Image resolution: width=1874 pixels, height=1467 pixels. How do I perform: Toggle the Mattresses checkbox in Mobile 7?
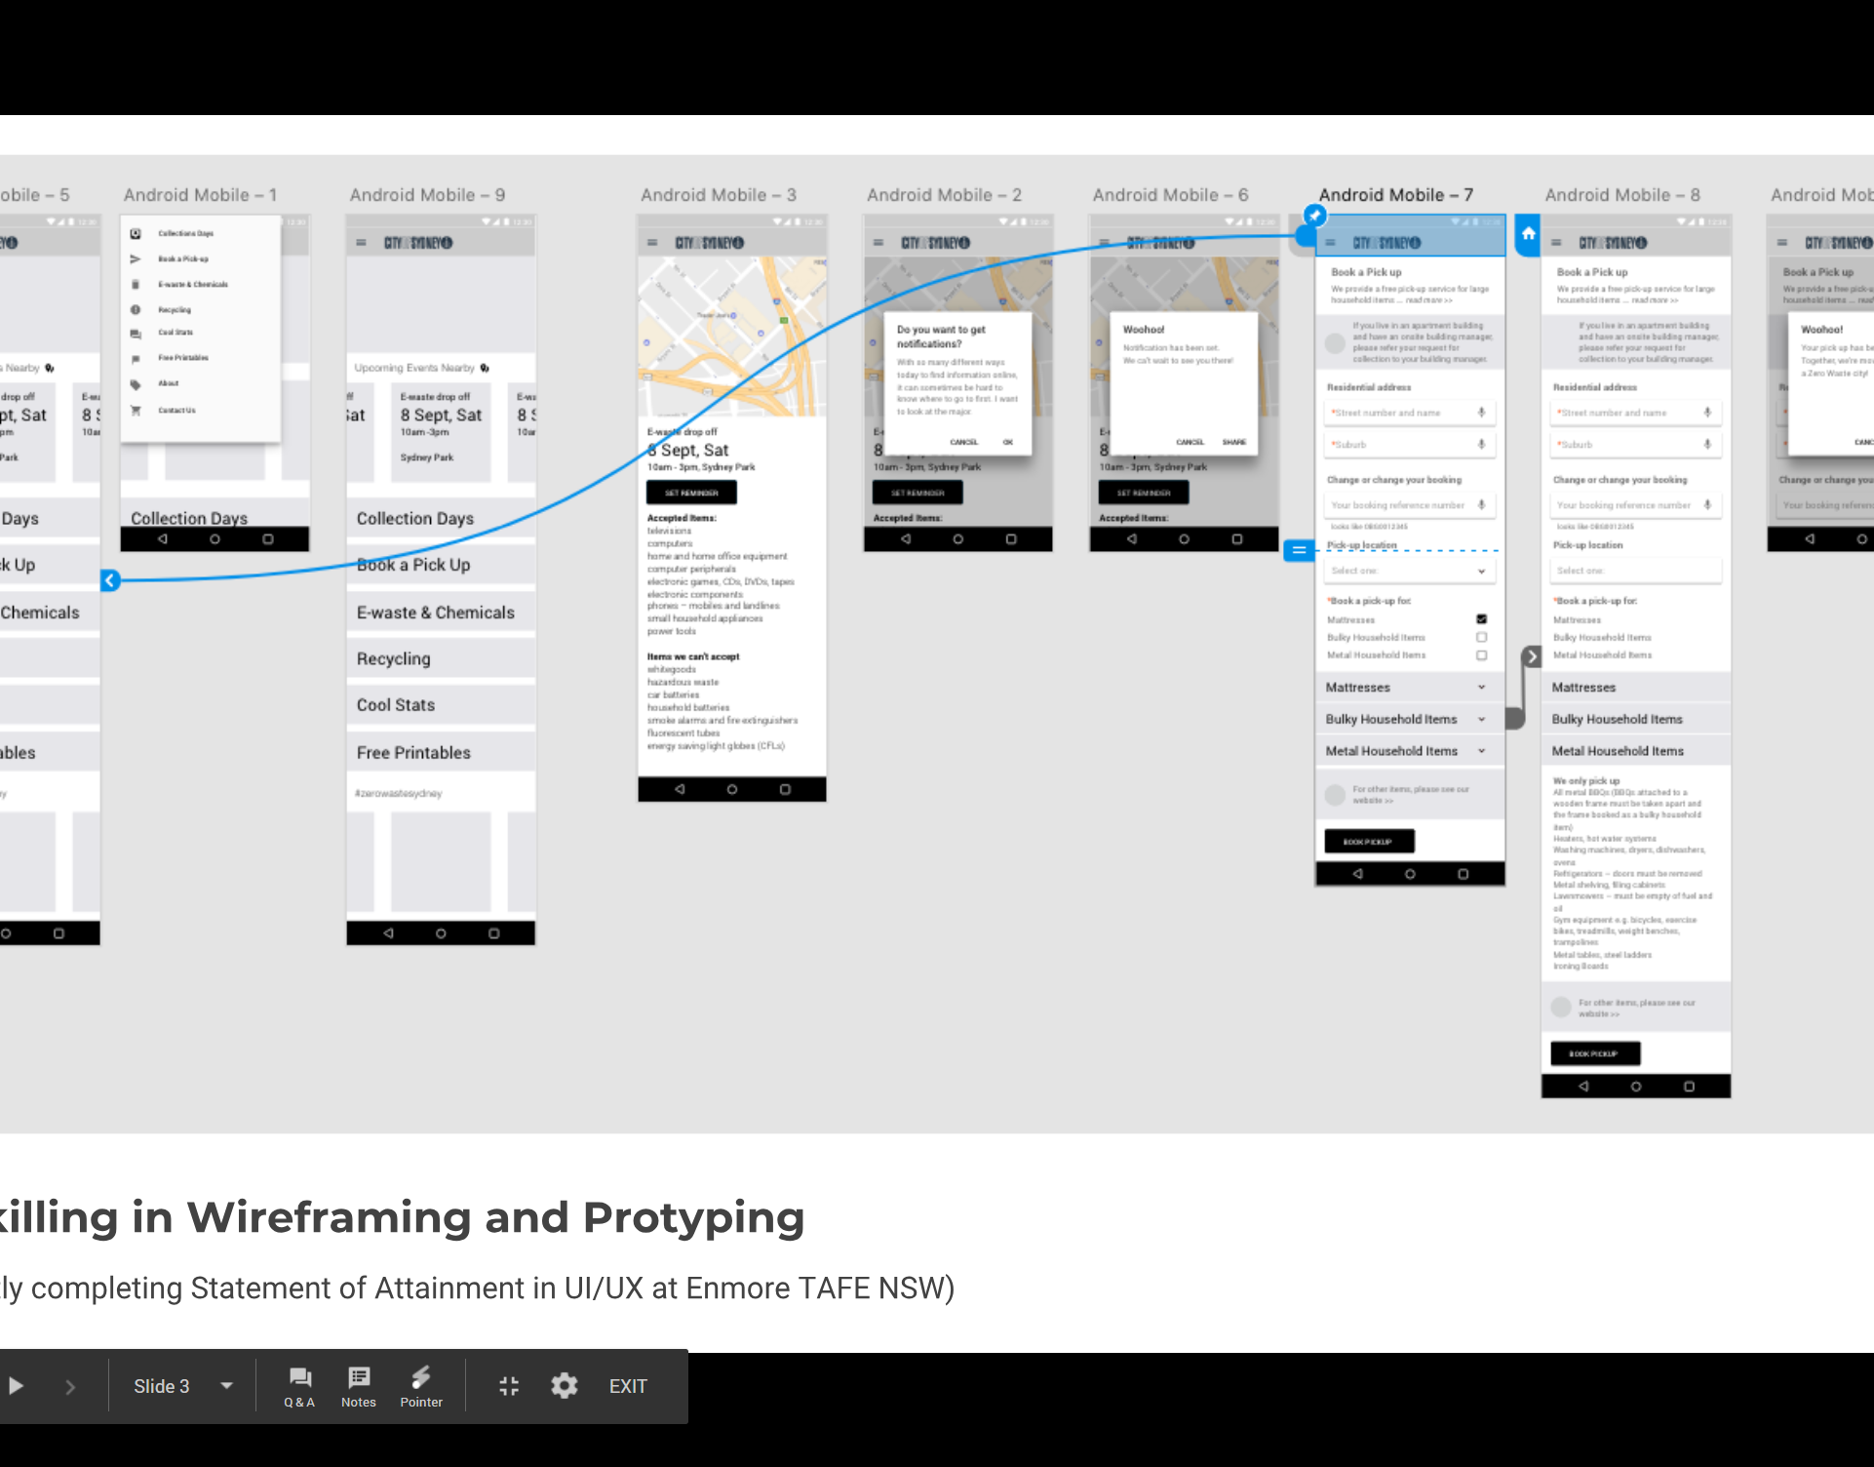1481,619
